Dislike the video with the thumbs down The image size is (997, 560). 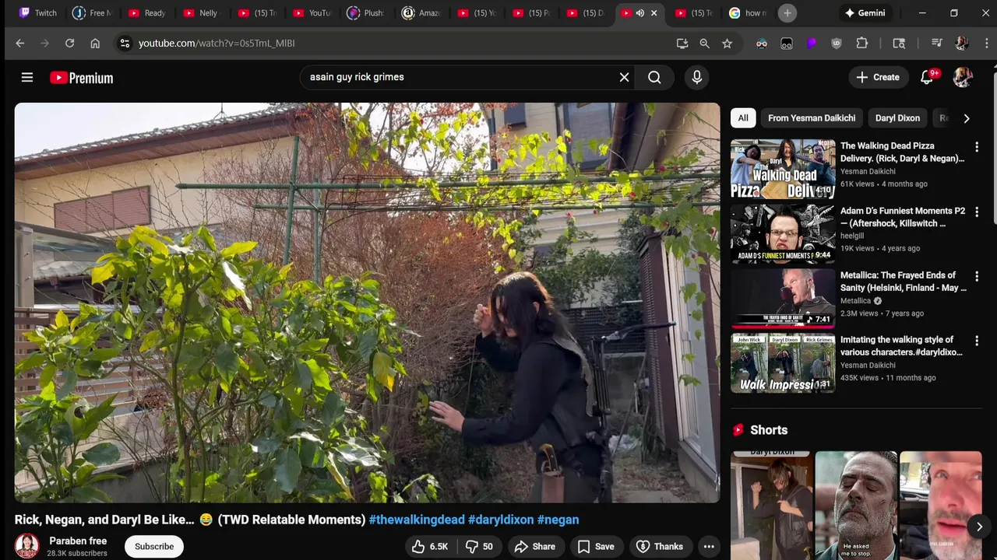click(x=480, y=546)
